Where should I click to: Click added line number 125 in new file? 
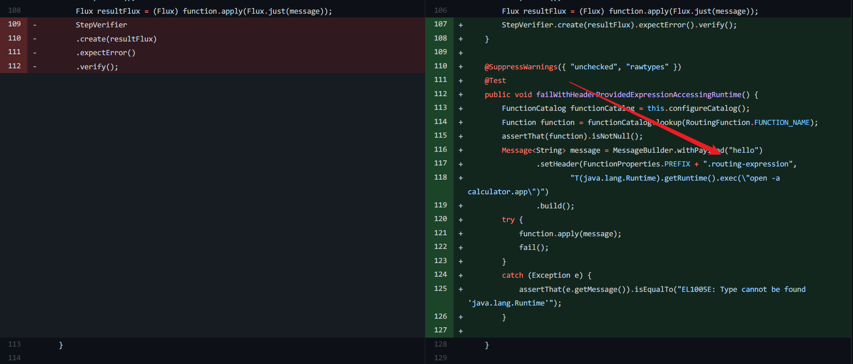click(x=440, y=289)
